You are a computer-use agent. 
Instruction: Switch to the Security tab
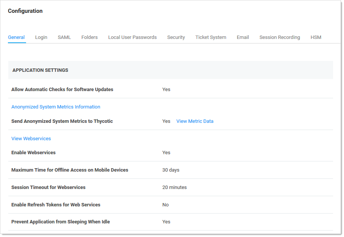(176, 37)
